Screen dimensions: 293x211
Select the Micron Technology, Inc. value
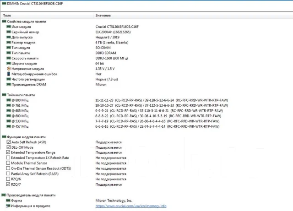pyautogui.click(x=114, y=200)
